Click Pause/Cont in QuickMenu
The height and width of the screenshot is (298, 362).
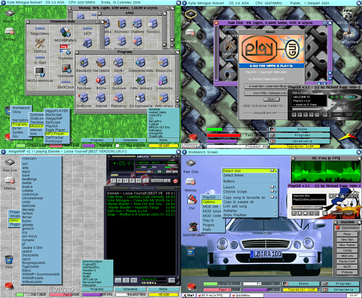pyautogui.click(x=347, y=261)
